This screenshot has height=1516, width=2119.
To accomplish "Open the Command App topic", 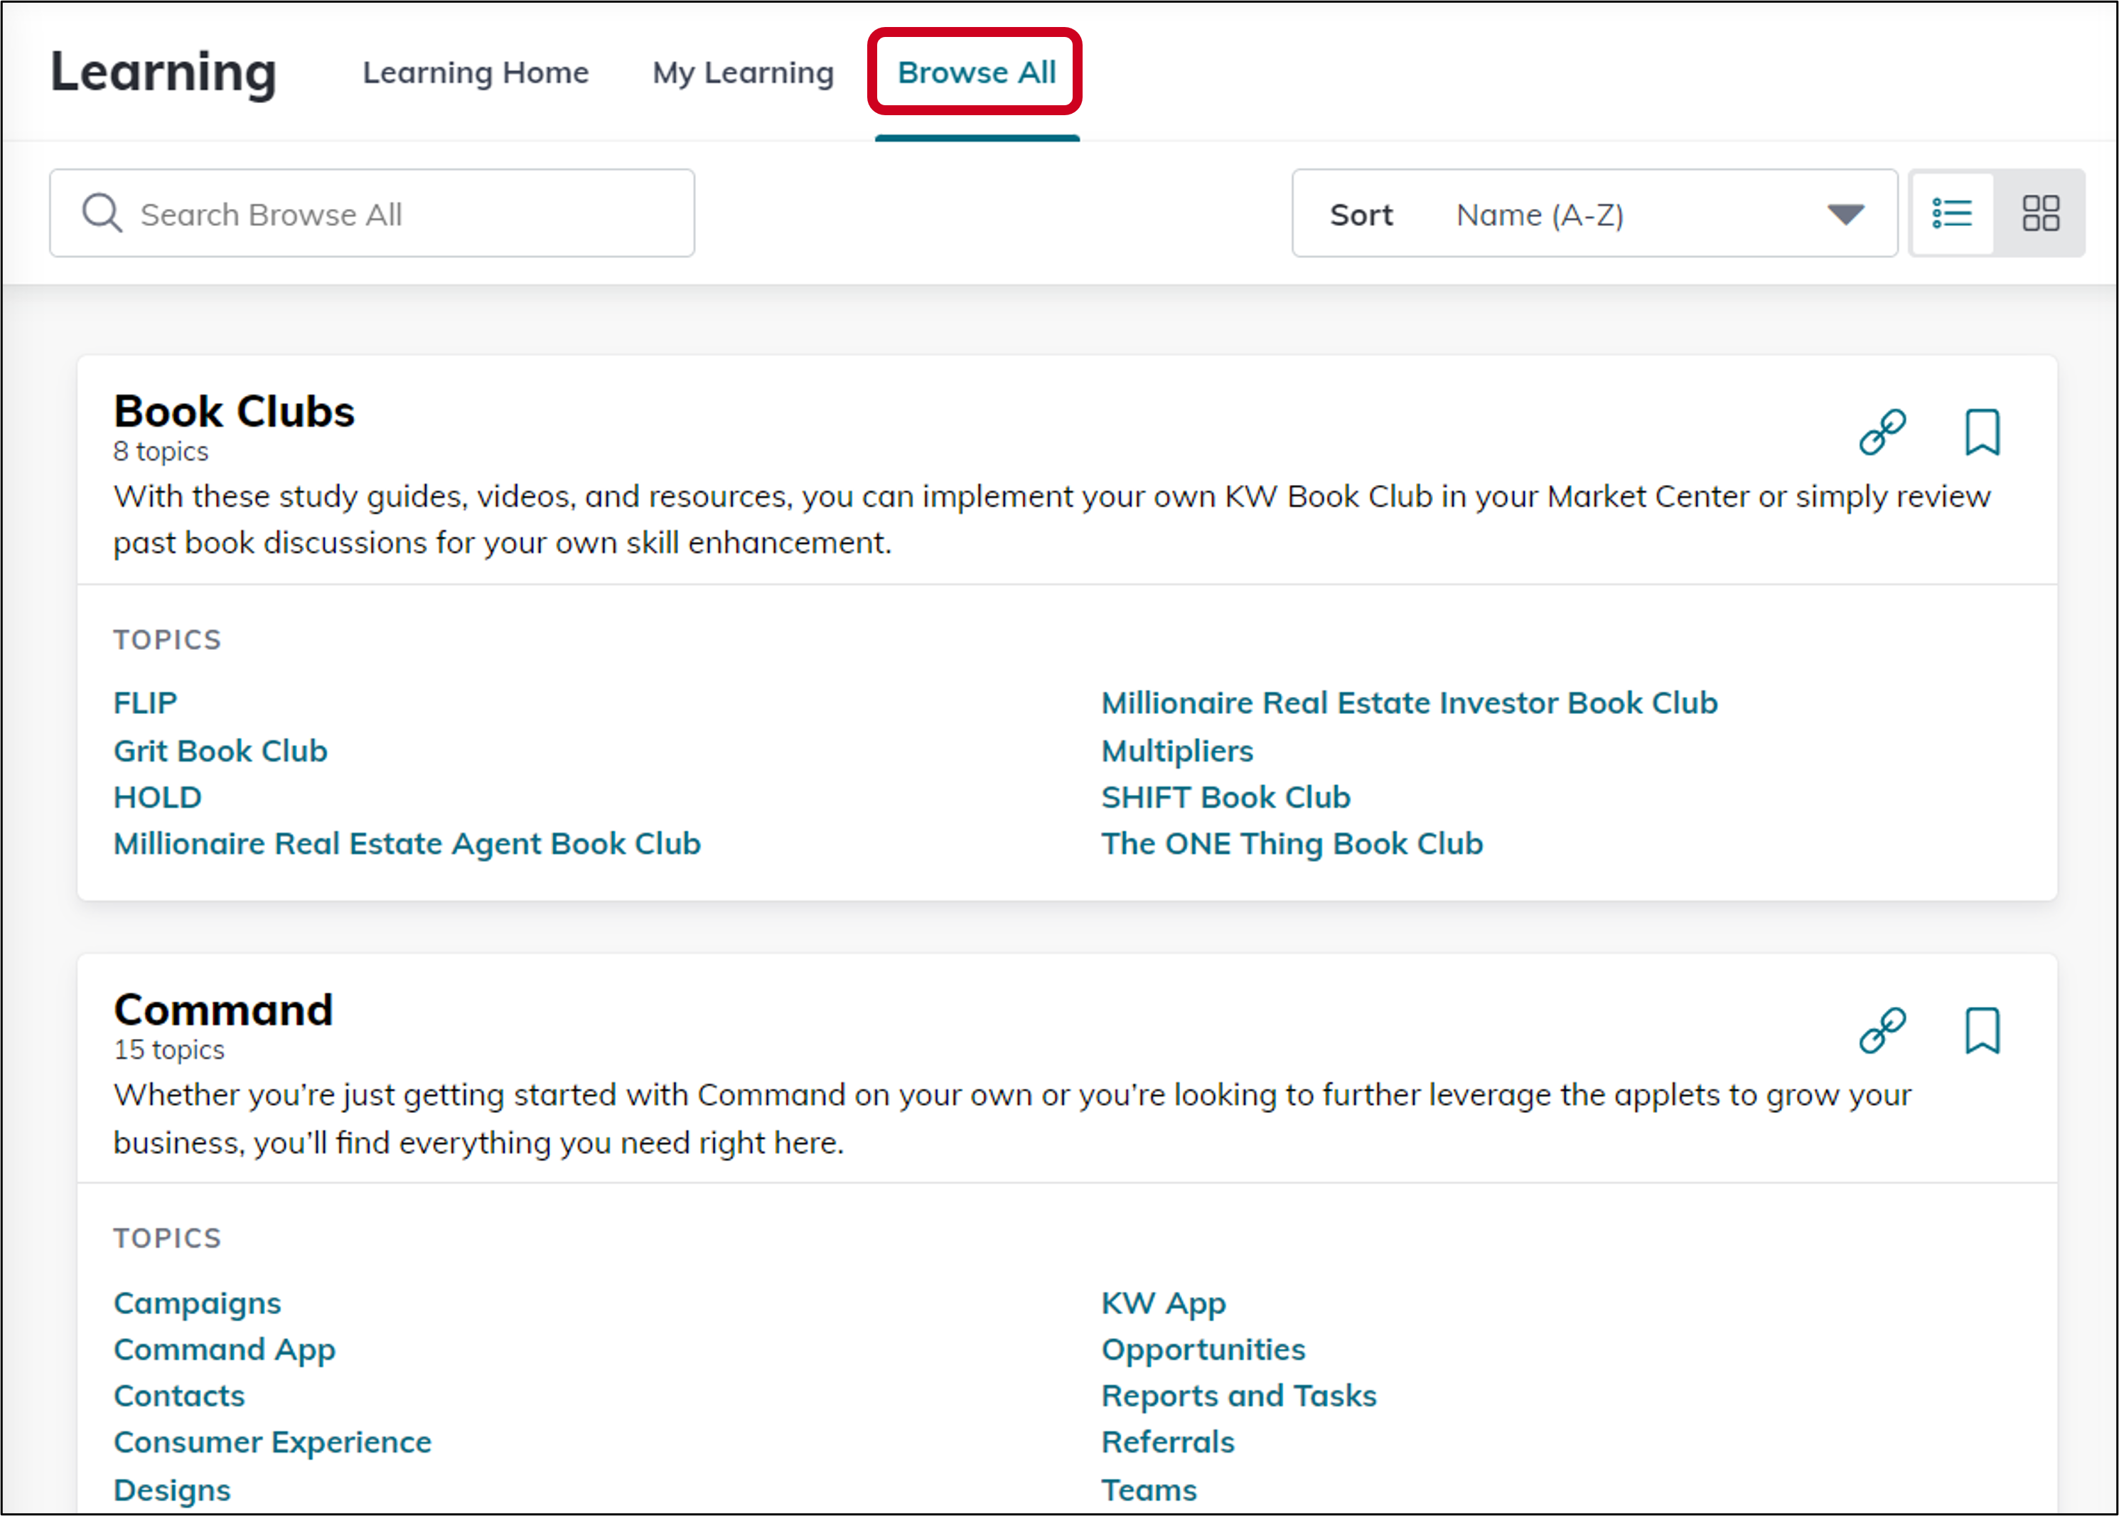I will 224,1350.
